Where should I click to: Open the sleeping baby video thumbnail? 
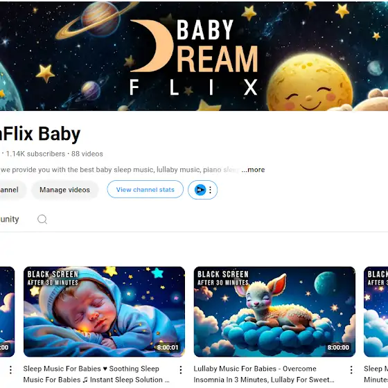(x=104, y=312)
